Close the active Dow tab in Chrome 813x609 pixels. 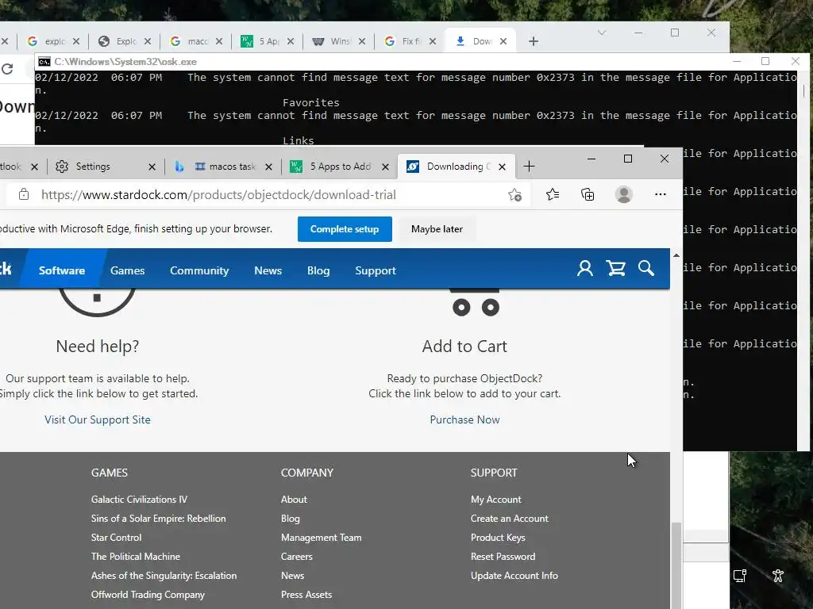pyautogui.click(x=503, y=41)
